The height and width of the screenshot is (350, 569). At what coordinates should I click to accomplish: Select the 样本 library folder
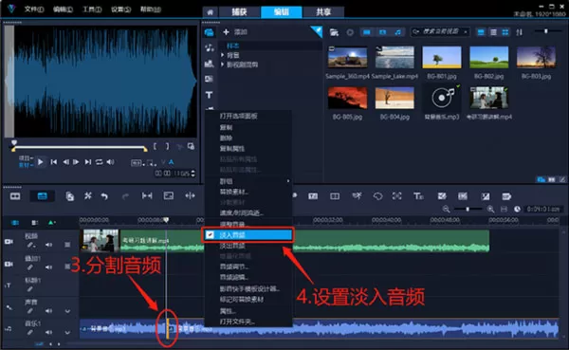coord(233,46)
